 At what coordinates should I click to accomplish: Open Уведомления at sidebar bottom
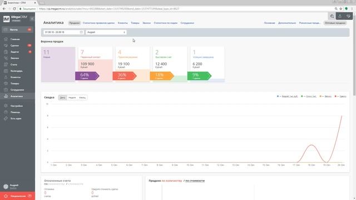tap(17, 196)
